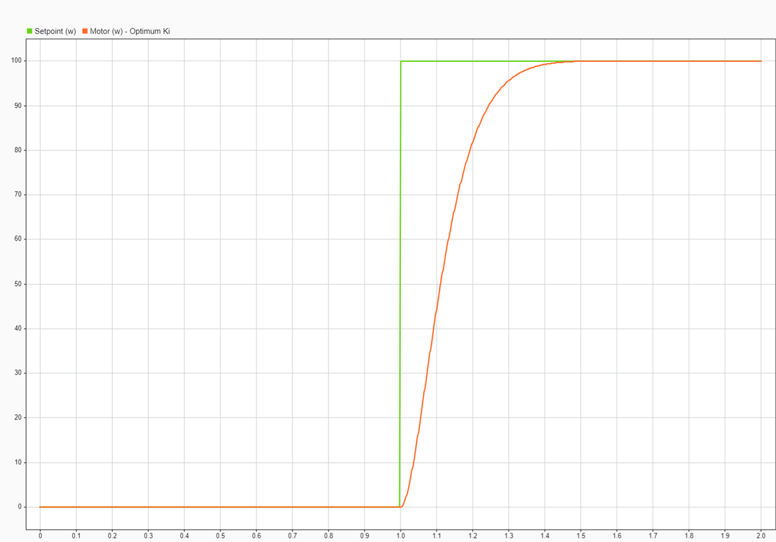
Task: Click the orange Motor (w) legend swatch
Action: (x=85, y=31)
